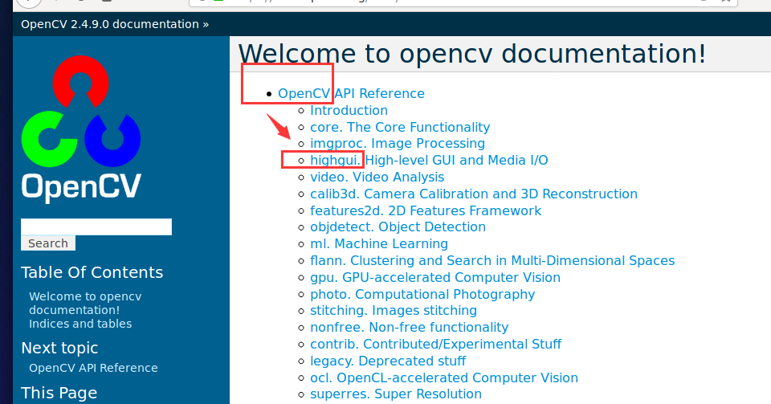Open video. Video Analysis link
Viewport: 771px width, 404px height.
coord(377,177)
